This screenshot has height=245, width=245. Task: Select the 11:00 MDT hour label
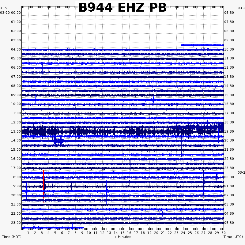[16, 113]
